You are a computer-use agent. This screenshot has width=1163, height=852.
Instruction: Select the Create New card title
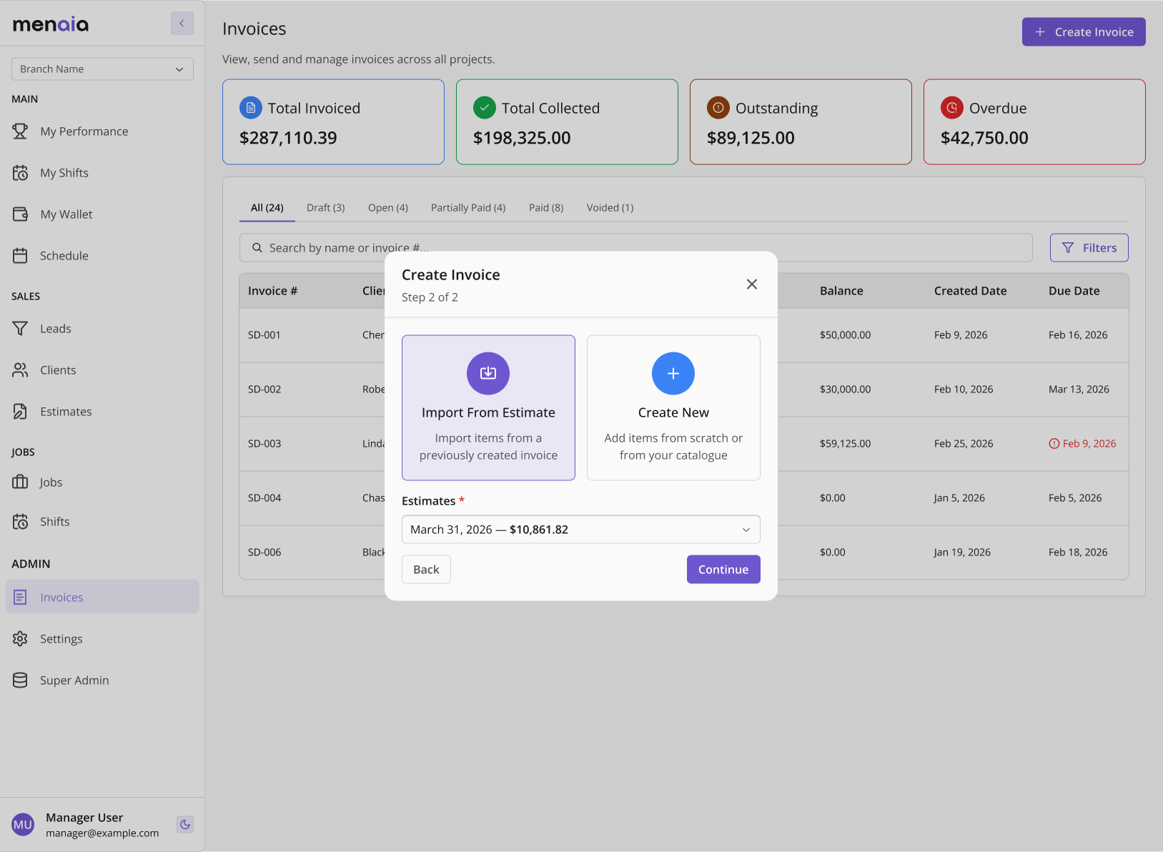673,412
